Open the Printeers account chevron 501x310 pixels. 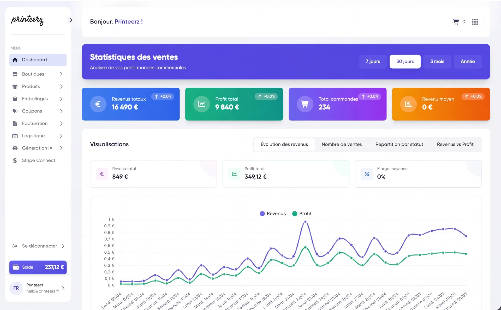click(x=63, y=288)
